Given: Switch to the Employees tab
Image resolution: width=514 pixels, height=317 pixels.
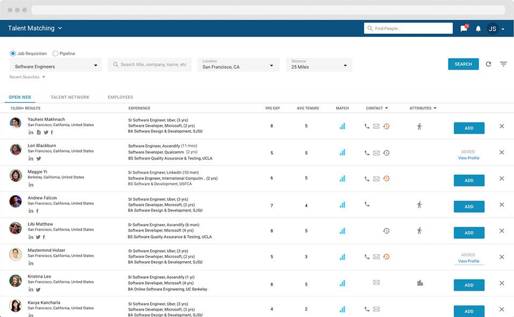Looking at the screenshot, I should (120, 97).
